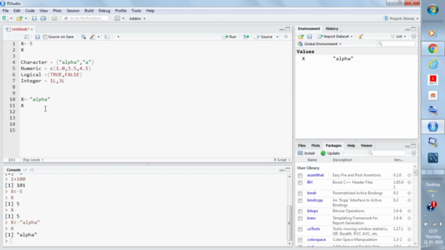Screen dimensions: 445x250
Task: Clear environment objects broom icon
Action: point(361,36)
